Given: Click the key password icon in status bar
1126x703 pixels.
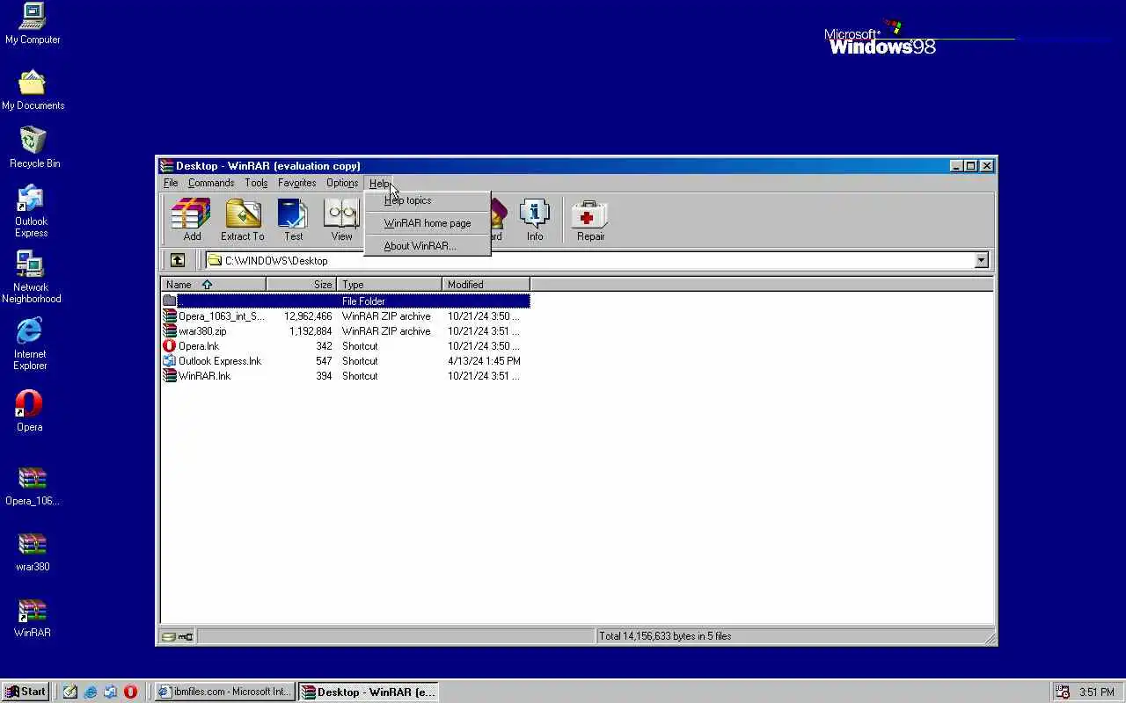Looking at the screenshot, I should tap(186, 636).
